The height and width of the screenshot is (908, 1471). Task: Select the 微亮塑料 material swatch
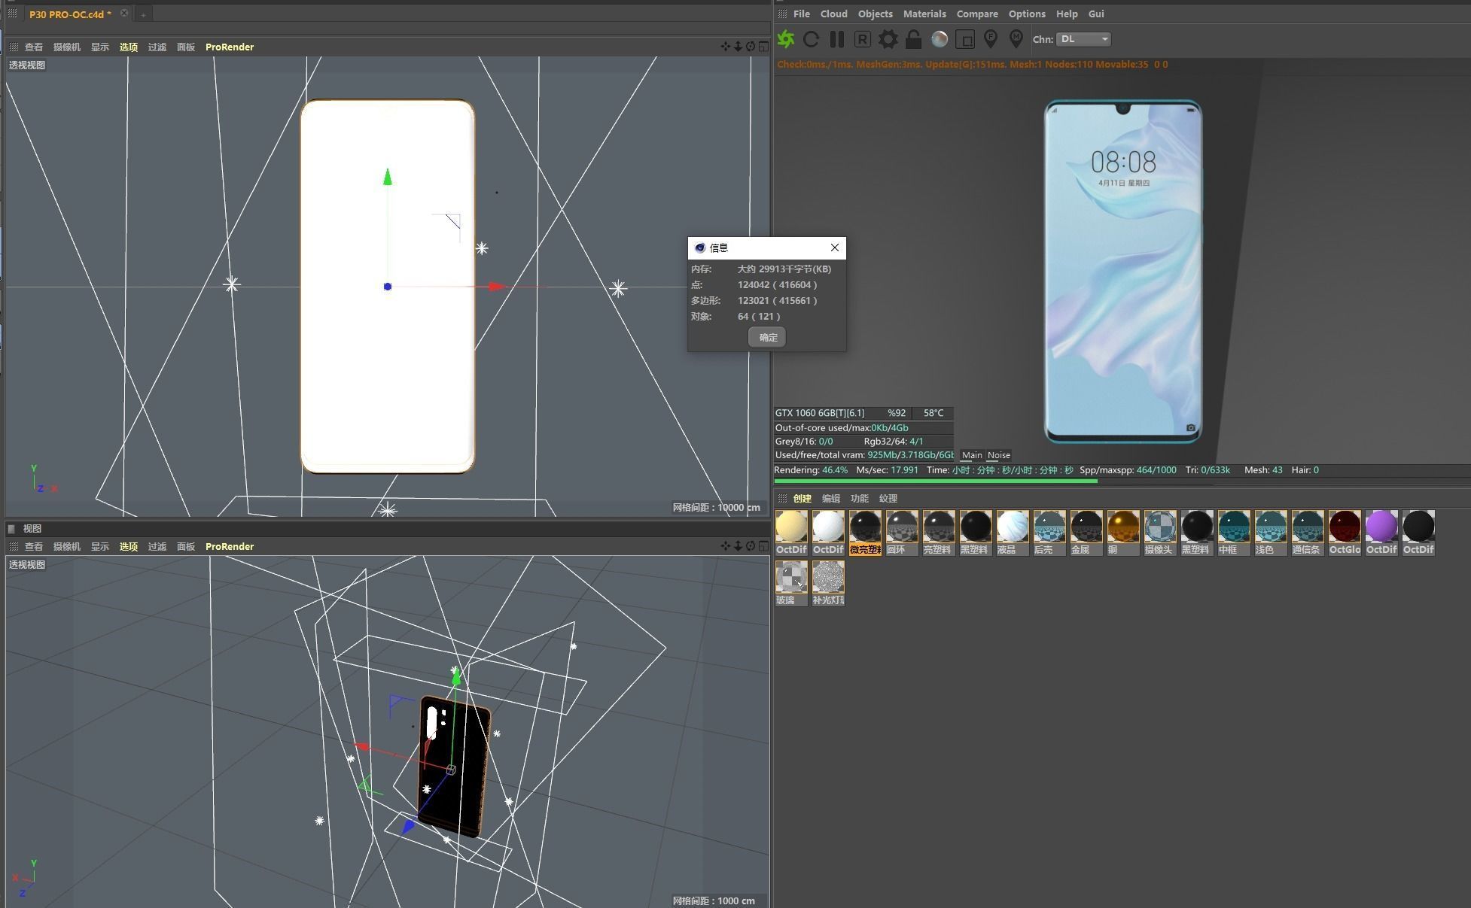[865, 533]
